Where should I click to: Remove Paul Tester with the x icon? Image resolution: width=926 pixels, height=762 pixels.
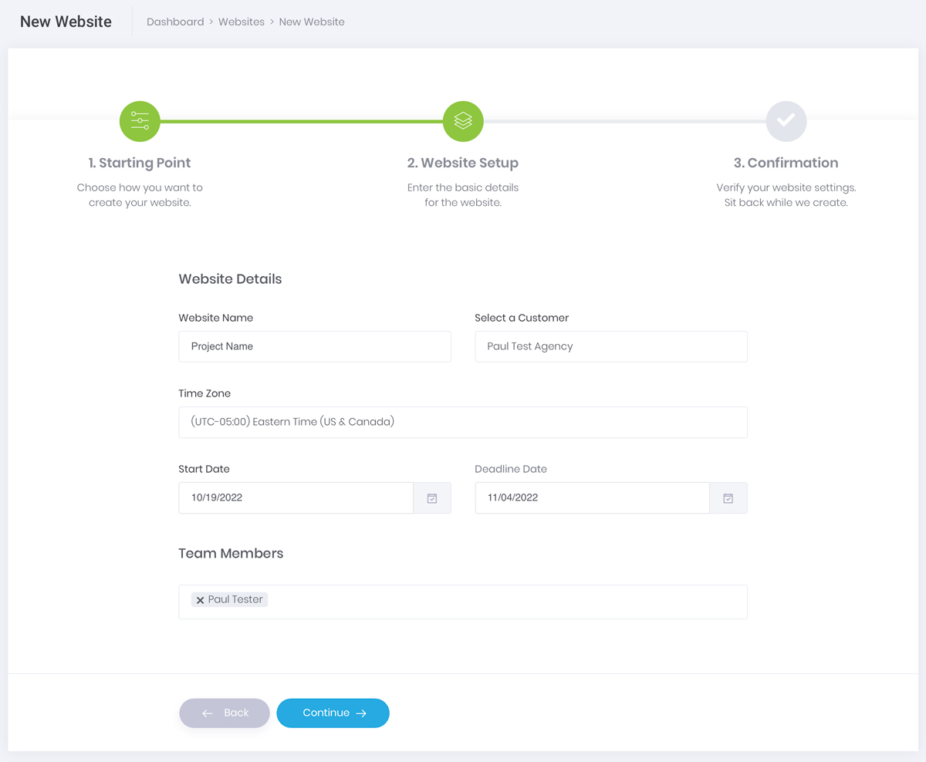pyautogui.click(x=200, y=600)
